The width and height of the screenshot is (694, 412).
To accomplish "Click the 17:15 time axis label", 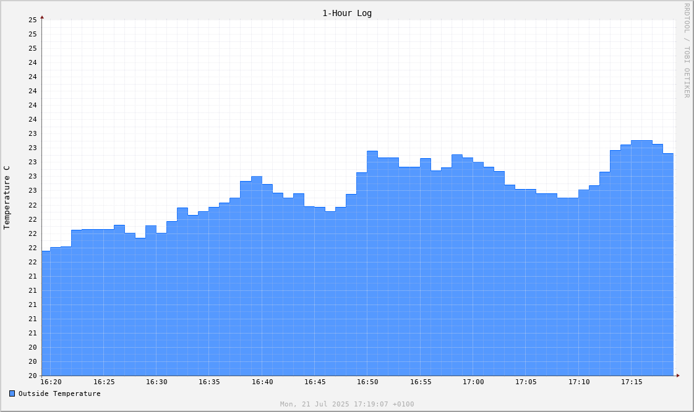I will (x=632, y=382).
